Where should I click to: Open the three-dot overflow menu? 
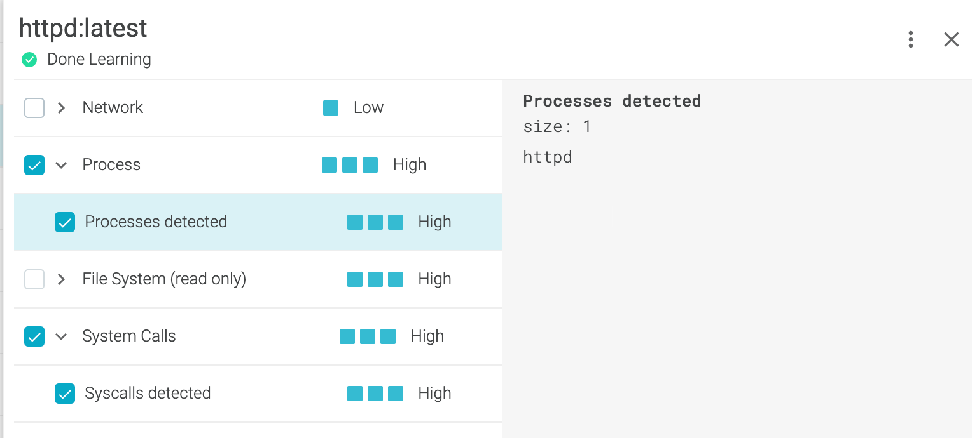pos(910,39)
